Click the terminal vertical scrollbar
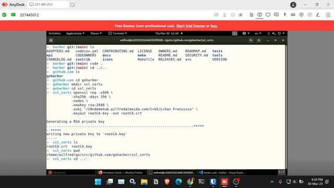This screenshot has height=188, width=334. 286,107
